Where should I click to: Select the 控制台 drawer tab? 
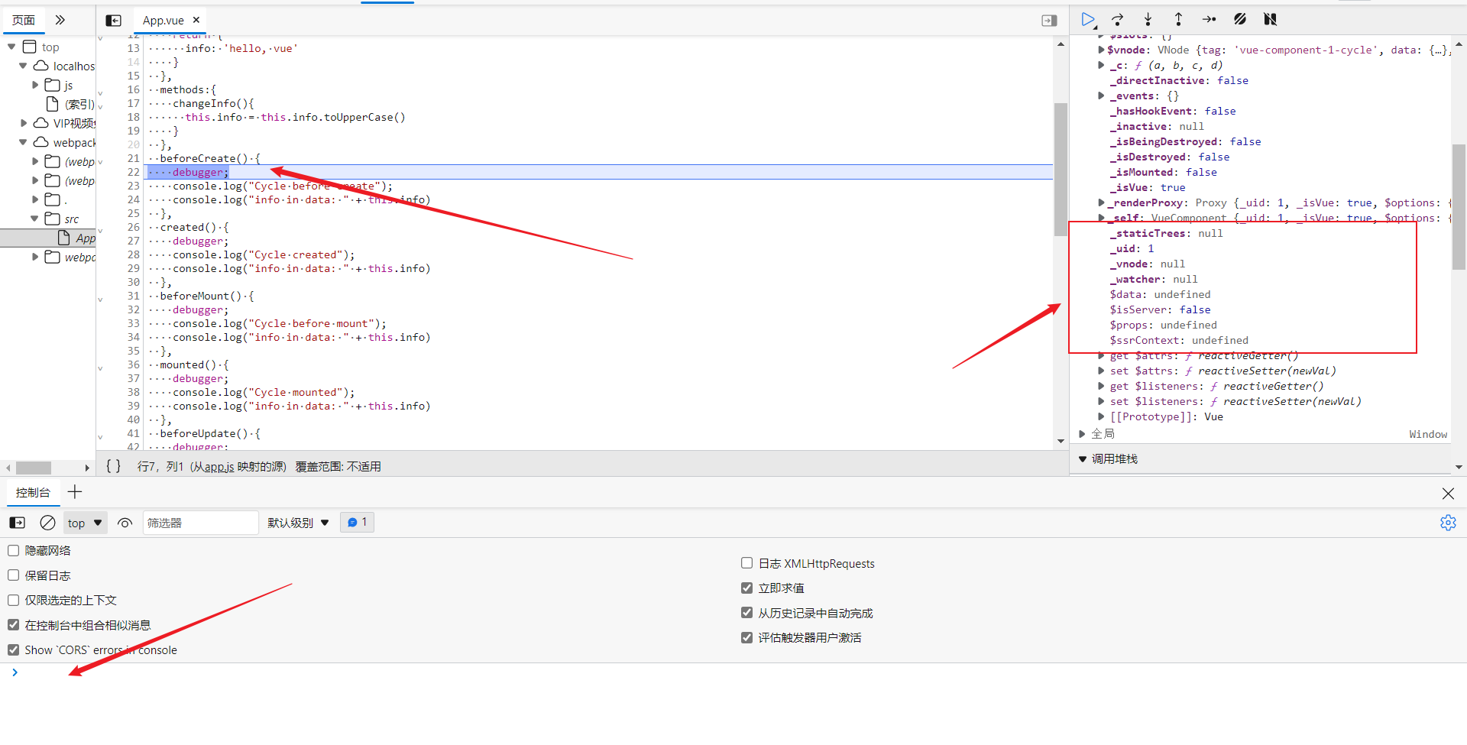click(33, 493)
